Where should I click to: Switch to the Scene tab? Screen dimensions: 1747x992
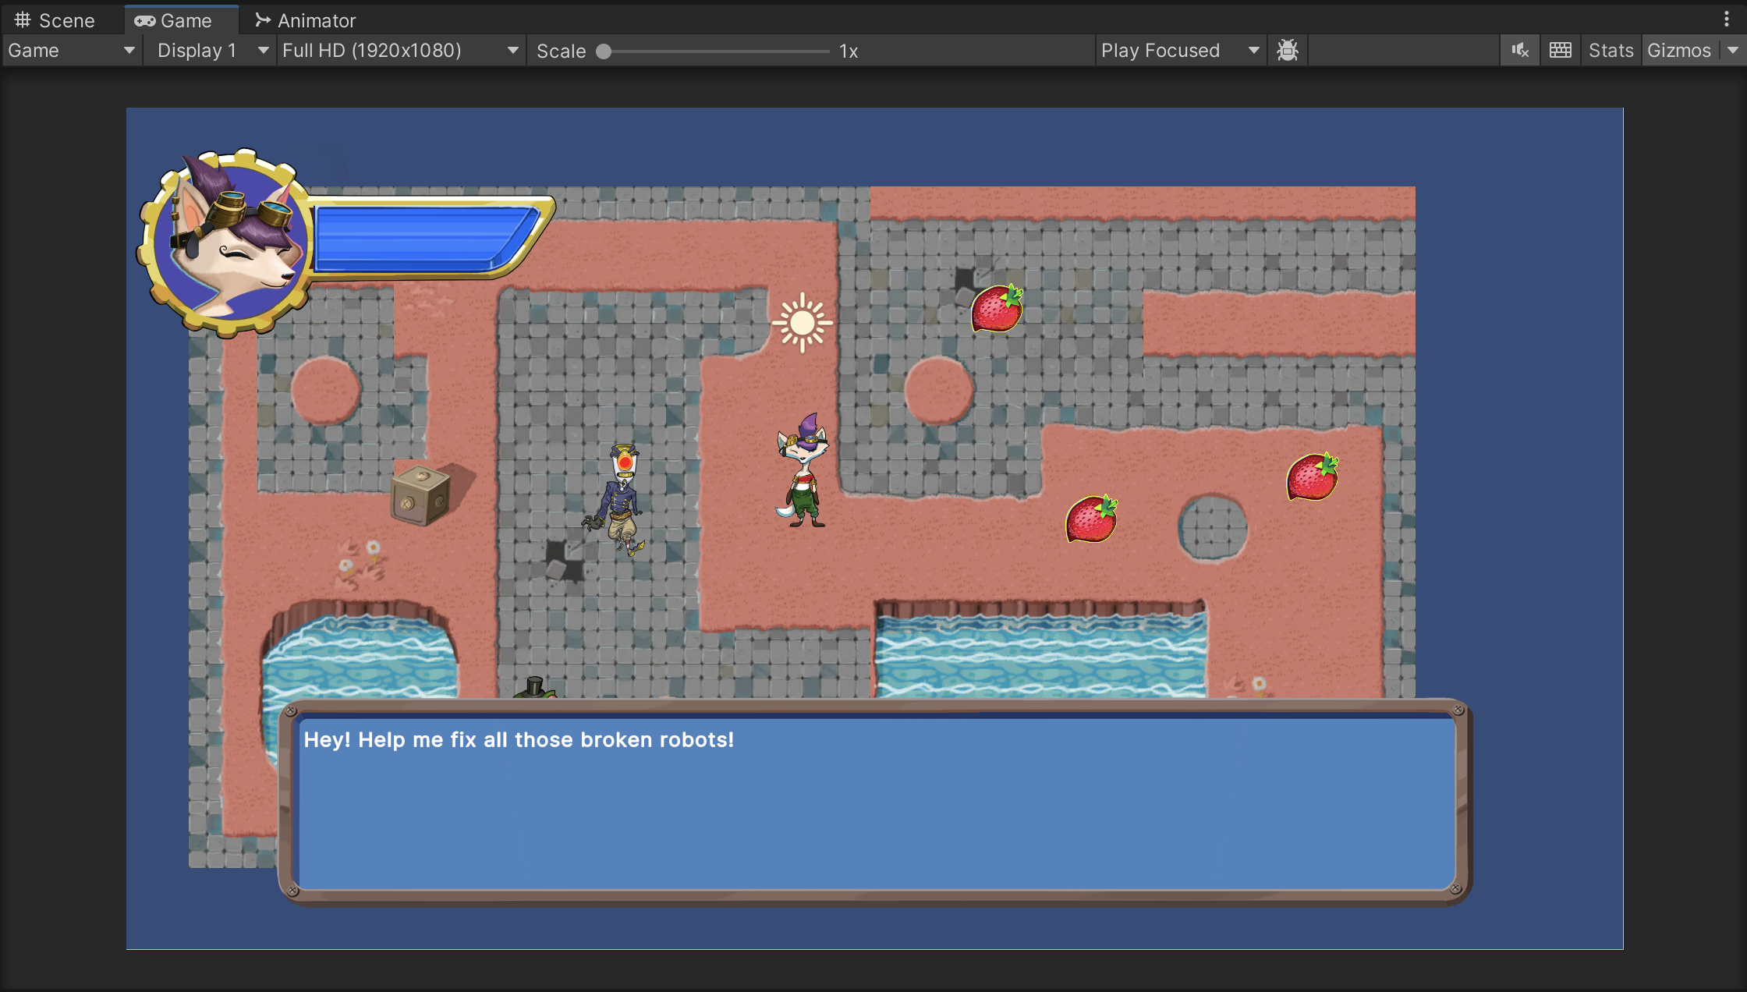(55, 20)
